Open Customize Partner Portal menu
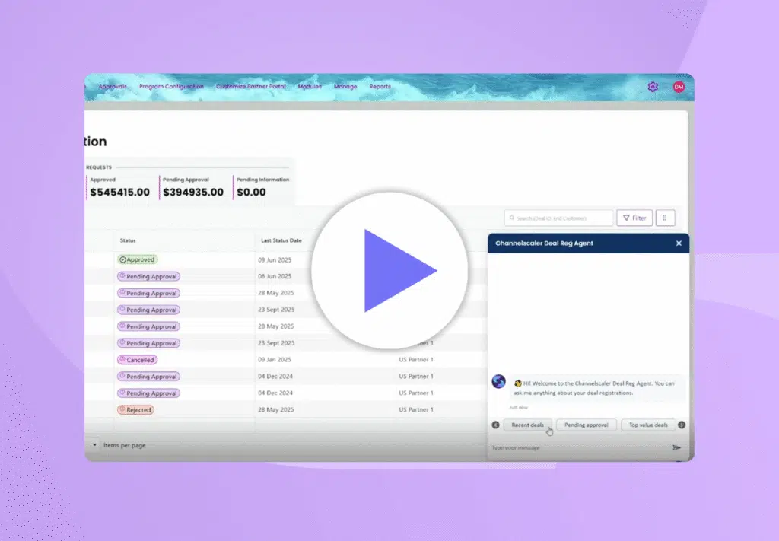This screenshot has height=541, width=779. pos(251,87)
